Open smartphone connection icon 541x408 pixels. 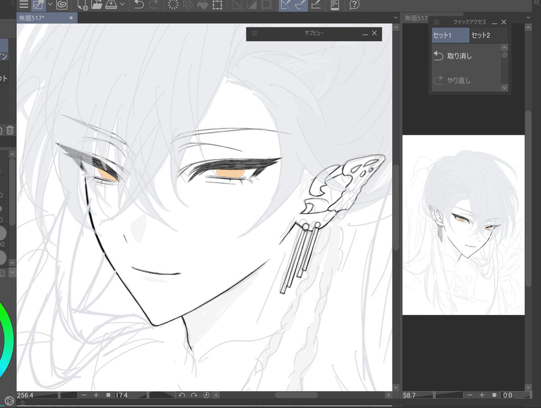coord(335,5)
